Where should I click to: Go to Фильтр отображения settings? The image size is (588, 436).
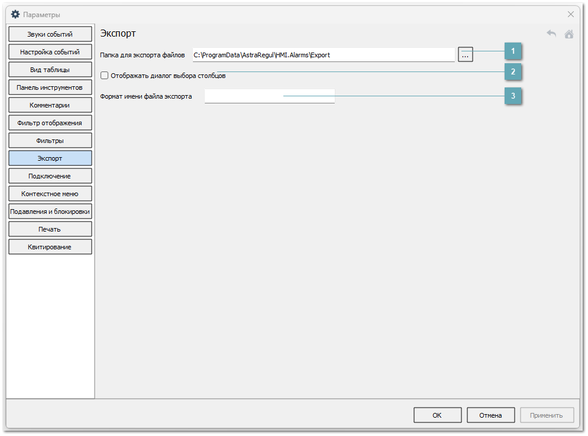point(50,123)
